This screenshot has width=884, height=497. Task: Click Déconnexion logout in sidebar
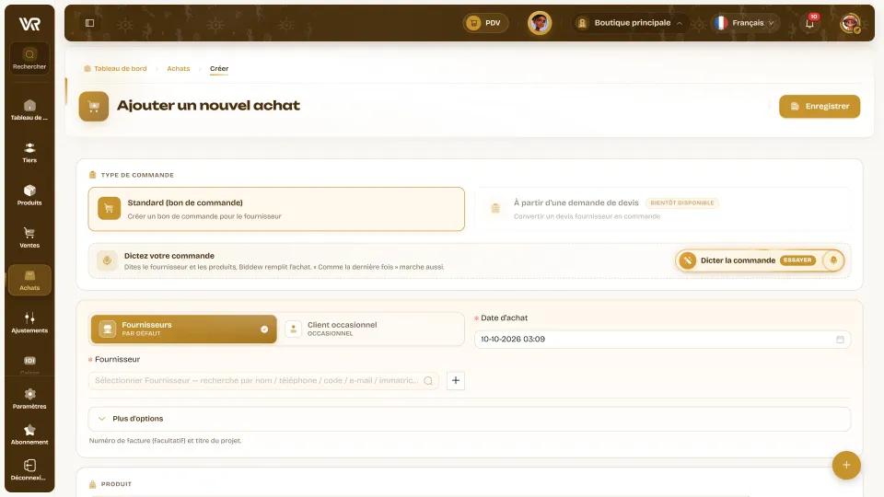click(x=29, y=470)
